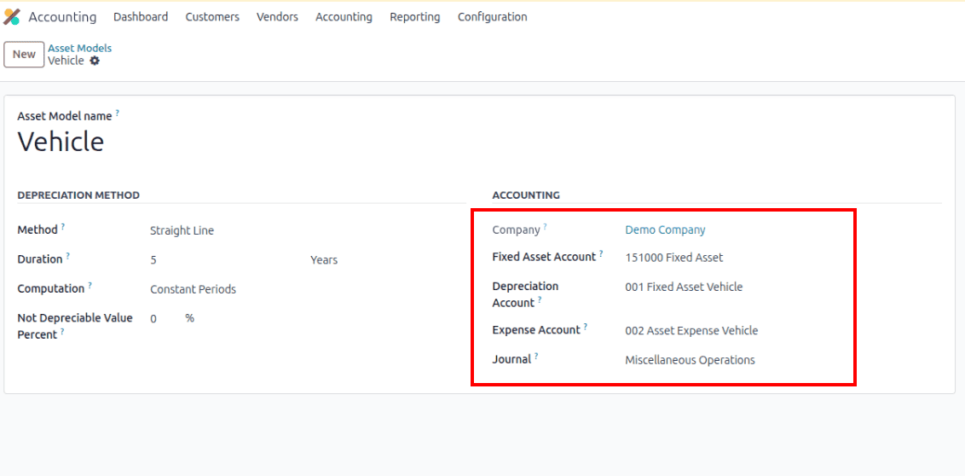Go back to Asset Models breadcrumb
965x476 pixels.
(x=80, y=48)
